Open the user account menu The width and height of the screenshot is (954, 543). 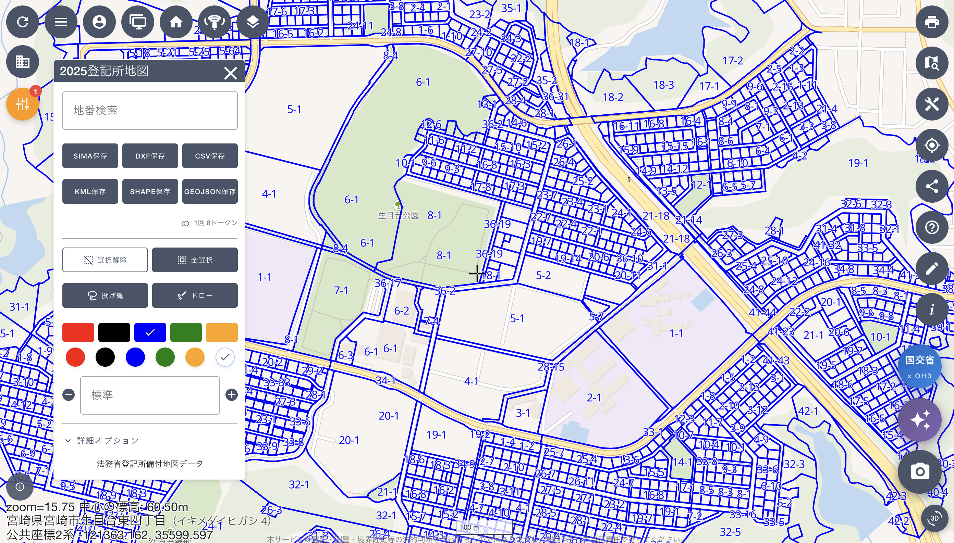(x=99, y=22)
